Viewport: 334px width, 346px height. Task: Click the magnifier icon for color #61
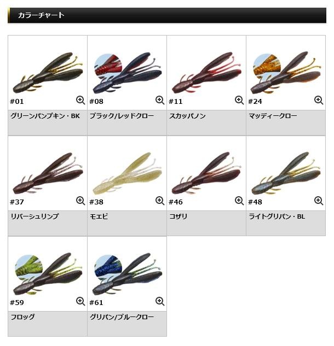[160, 301]
